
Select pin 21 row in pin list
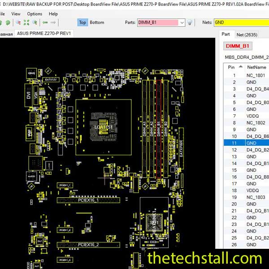point(246,211)
